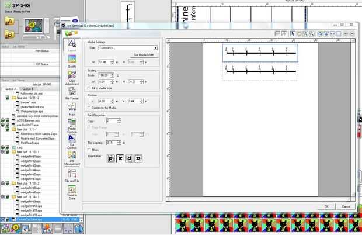The width and height of the screenshot is (362, 235).
Task: Adjust the Position X stepper
Action: click(x=112, y=101)
